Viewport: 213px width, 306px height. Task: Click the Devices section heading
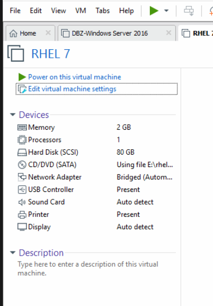(33, 115)
